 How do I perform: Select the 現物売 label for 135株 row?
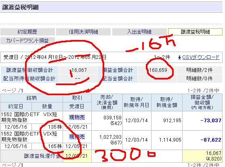coord(77,117)
